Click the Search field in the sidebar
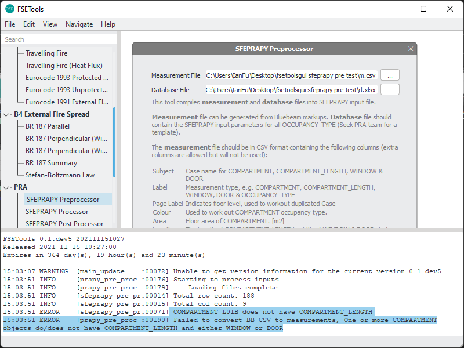 [x=59, y=39]
